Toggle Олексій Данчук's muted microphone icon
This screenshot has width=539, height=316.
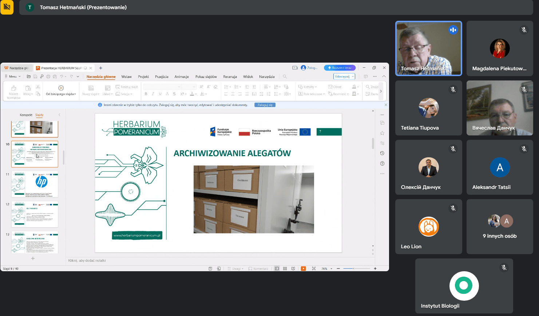point(453,149)
